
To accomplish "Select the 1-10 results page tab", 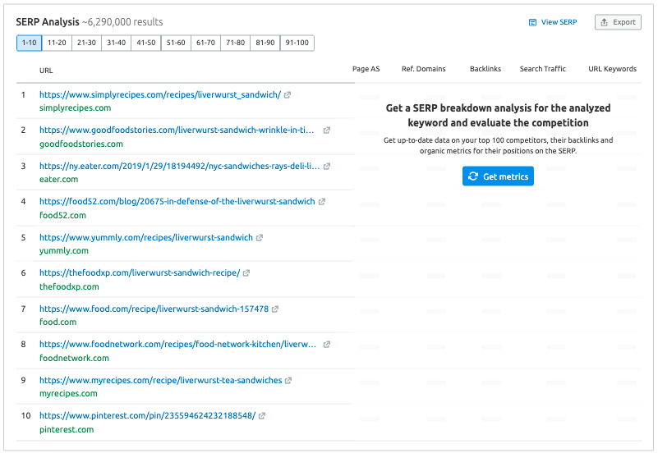I will 29,43.
